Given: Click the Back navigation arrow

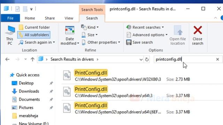Looking at the screenshot, I should click(7, 59).
